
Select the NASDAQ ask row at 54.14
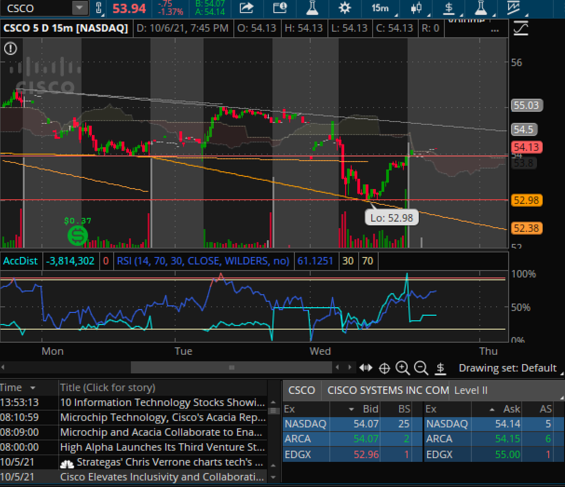tap(494, 424)
